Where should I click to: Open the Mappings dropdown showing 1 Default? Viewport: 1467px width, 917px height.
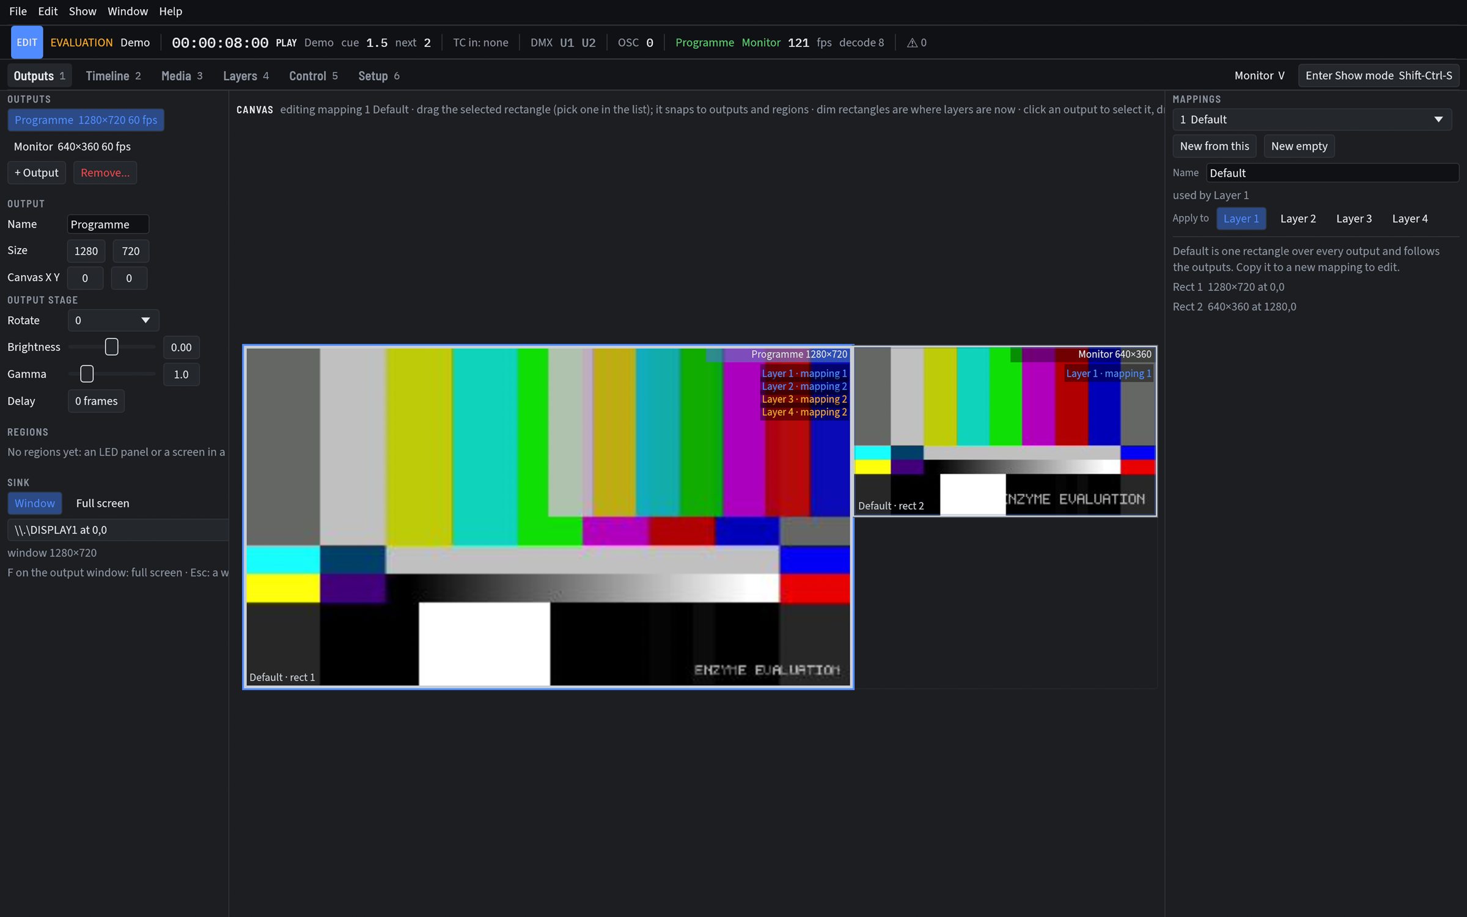(1312, 120)
